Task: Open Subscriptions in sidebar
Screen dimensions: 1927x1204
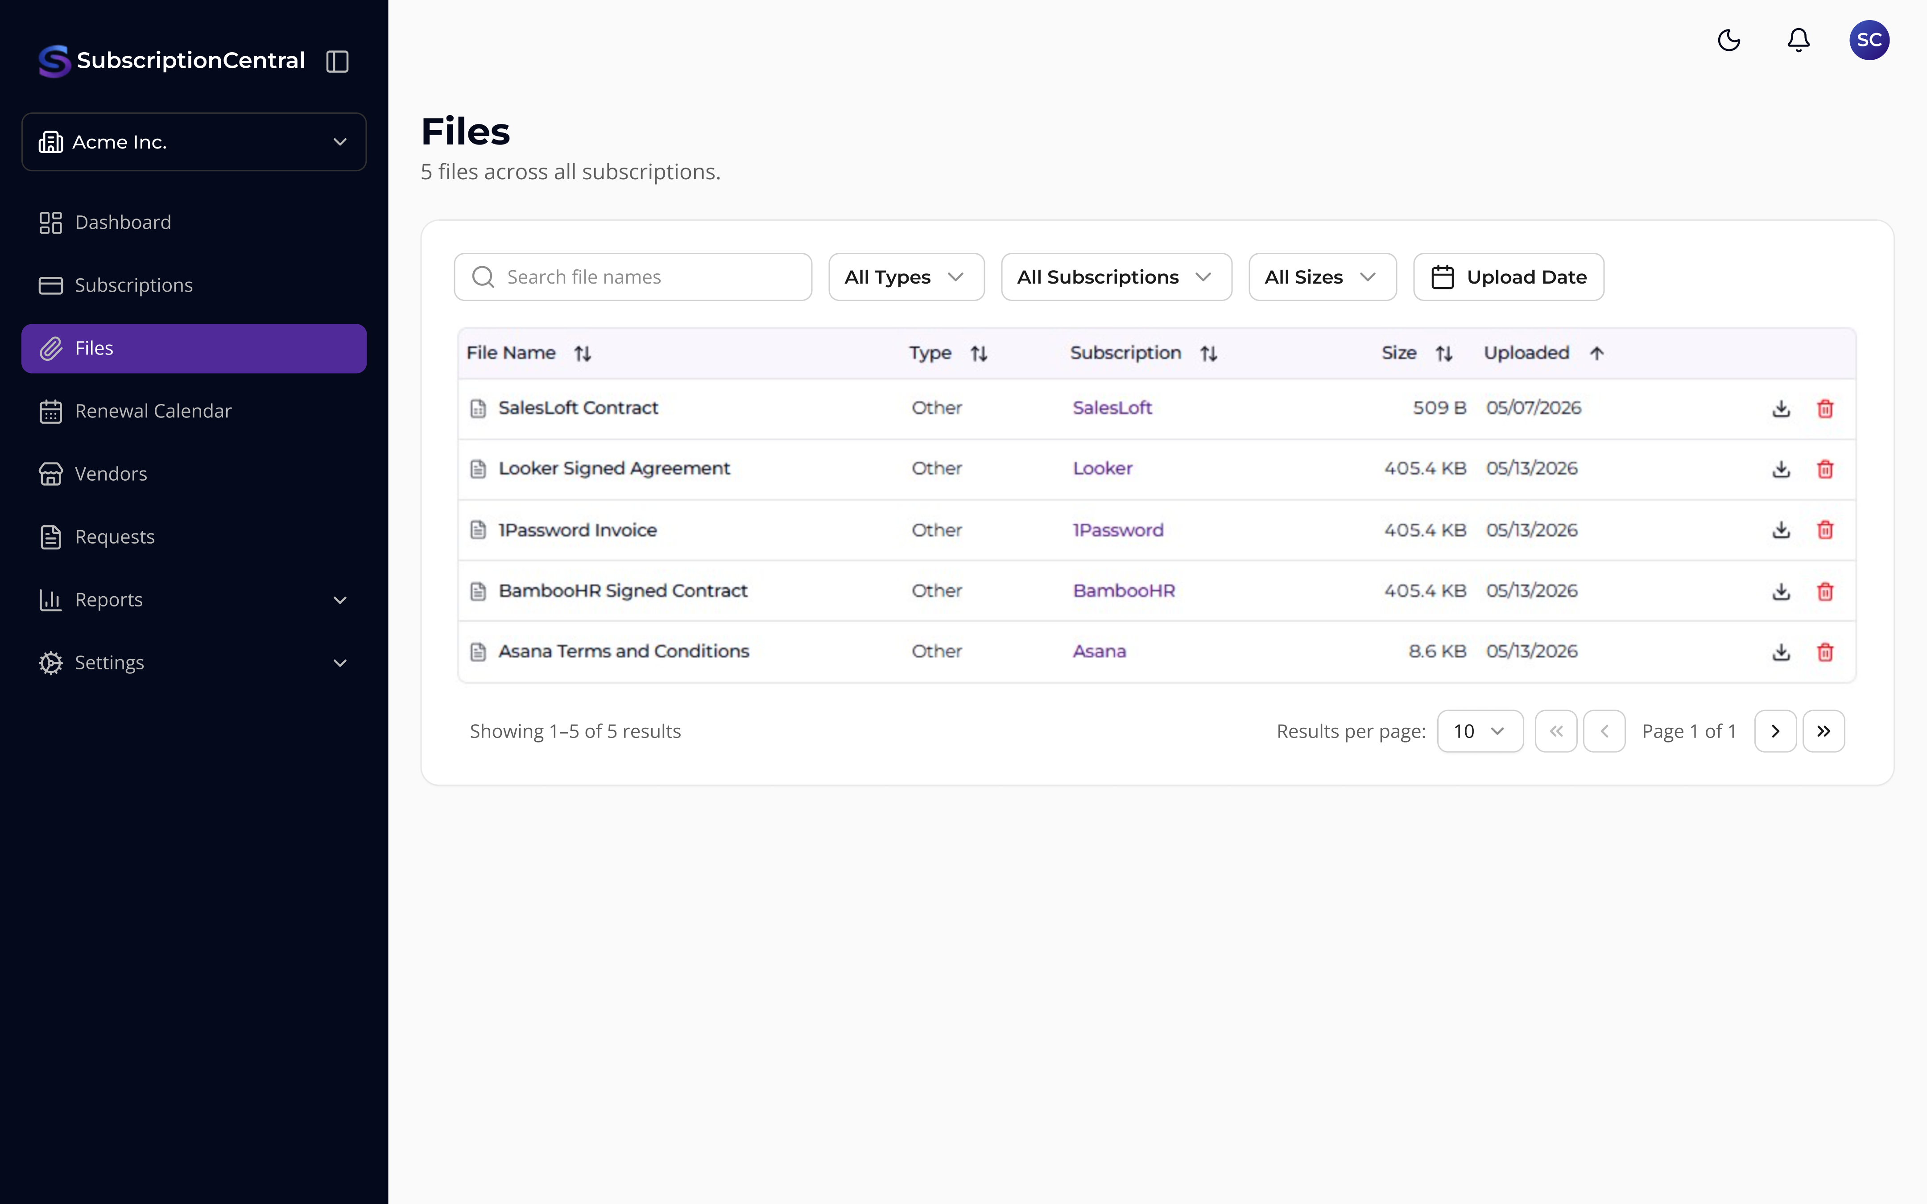Action: coord(194,285)
